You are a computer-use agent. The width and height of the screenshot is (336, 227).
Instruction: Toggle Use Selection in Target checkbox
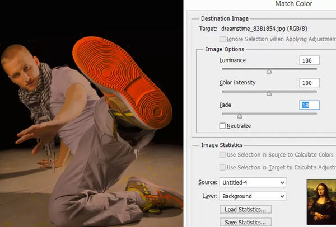point(222,167)
